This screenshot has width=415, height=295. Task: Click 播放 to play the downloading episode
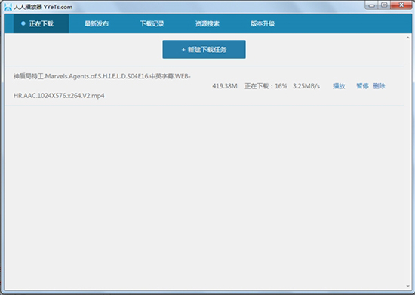339,86
